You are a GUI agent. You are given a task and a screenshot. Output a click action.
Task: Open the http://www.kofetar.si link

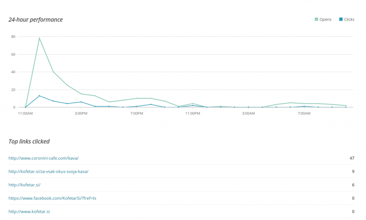[x=29, y=211]
